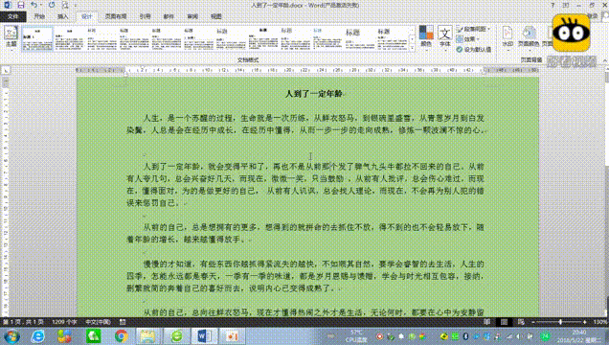Click the Page Color (页面颜色) icon
Screen dimensions: 609x345
(529, 36)
